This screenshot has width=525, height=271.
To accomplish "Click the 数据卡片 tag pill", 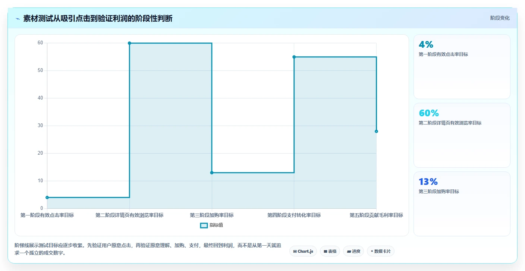I will (x=380, y=251).
